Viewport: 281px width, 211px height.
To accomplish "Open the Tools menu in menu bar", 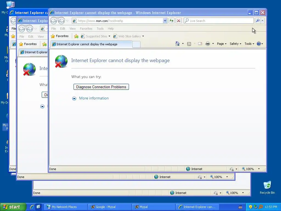I will click(x=100, y=29).
